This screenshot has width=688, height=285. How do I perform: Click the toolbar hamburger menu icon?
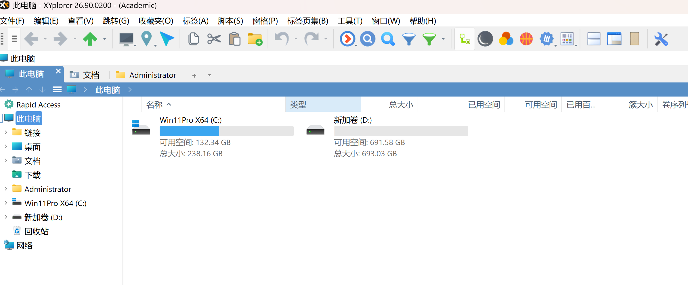point(14,39)
